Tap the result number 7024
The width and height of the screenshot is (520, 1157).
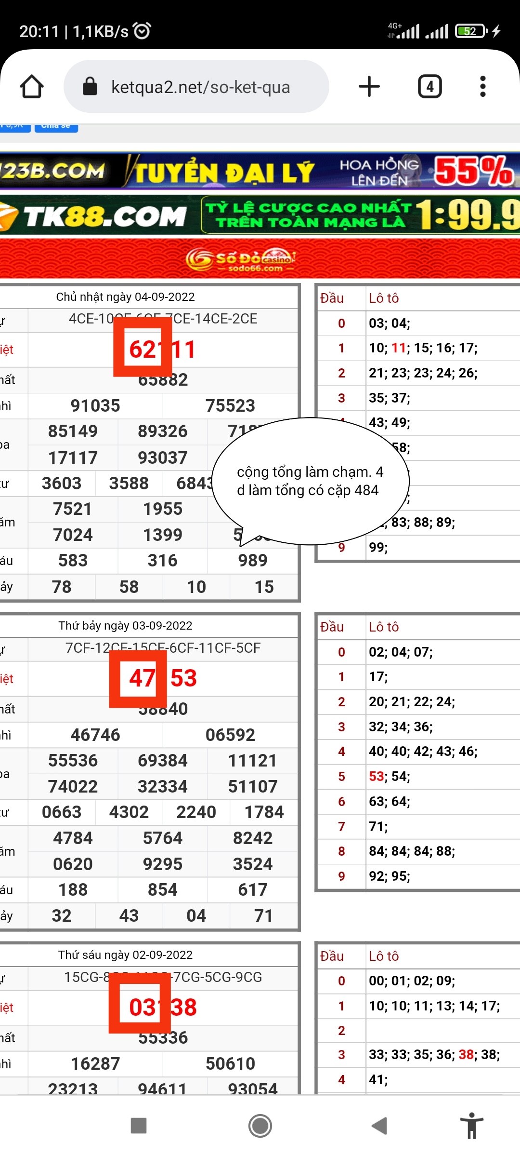click(x=73, y=535)
